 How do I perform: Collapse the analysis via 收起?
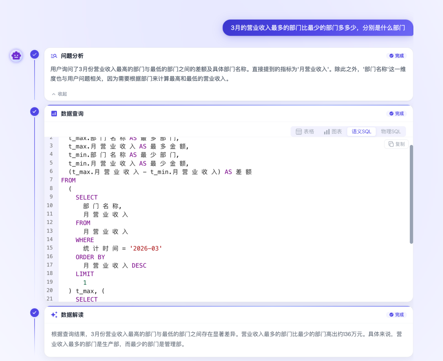pyautogui.click(x=59, y=94)
